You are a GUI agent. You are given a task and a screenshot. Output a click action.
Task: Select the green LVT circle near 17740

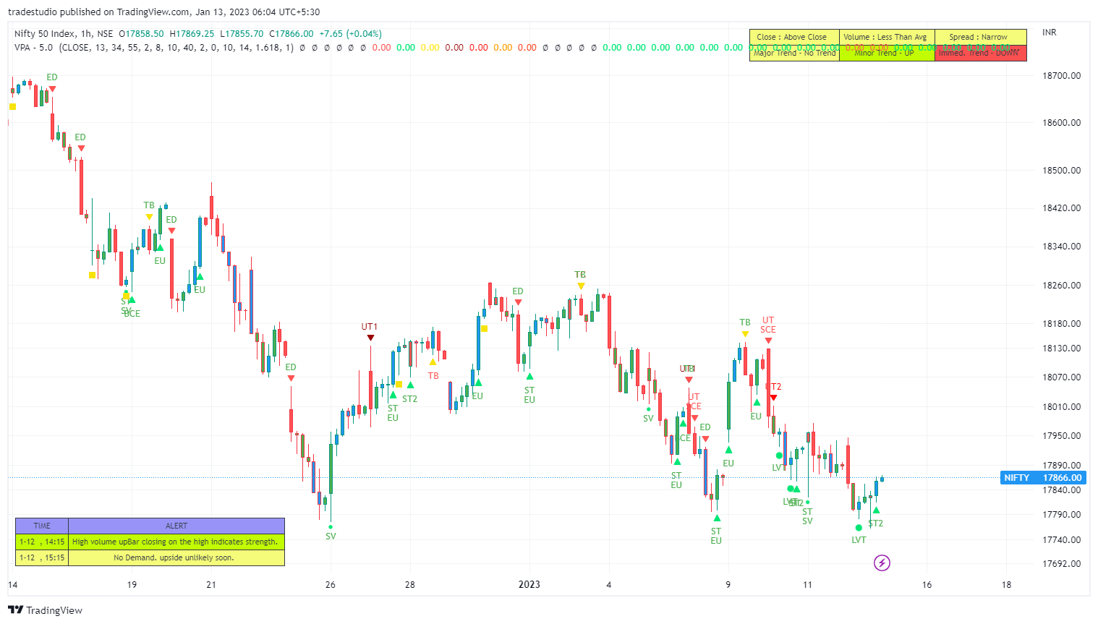point(859,528)
